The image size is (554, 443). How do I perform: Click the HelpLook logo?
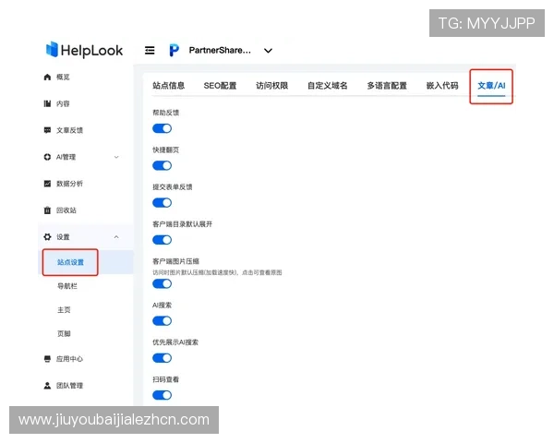pos(84,50)
